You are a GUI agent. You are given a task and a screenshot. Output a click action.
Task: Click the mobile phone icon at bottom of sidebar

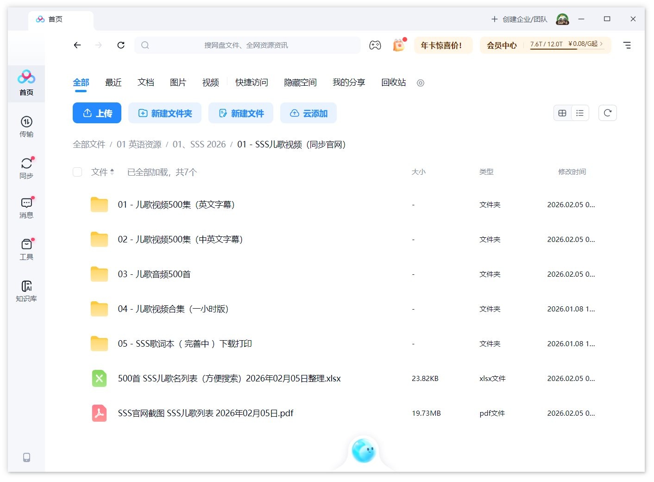[x=26, y=457]
